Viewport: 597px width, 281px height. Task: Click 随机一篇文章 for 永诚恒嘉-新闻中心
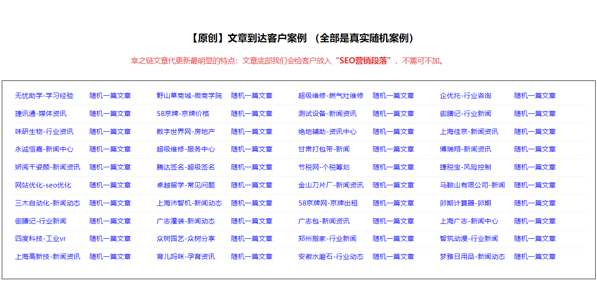pyautogui.click(x=110, y=149)
